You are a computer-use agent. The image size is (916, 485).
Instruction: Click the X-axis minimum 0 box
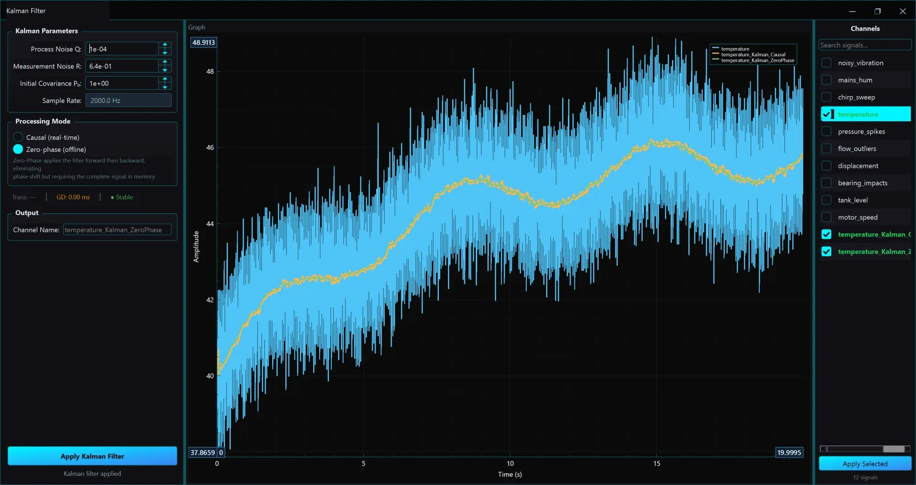pos(221,453)
